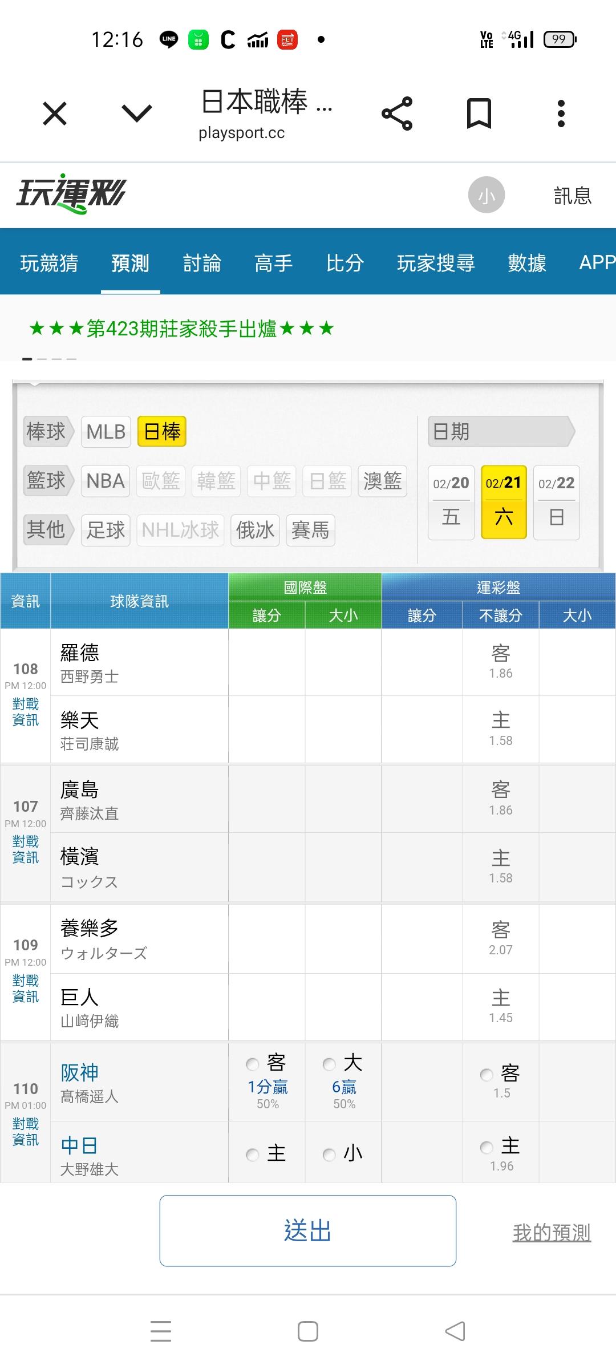The height and width of the screenshot is (1369, 616).
Task: Tap the downward chevron next to close
Action: (x=137, y=114)
